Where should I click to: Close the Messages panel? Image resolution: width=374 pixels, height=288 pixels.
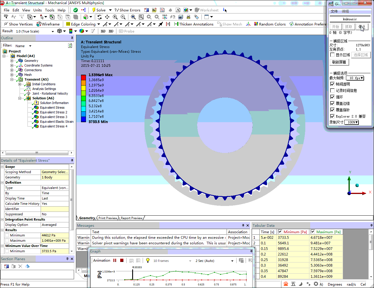coord(248,225)
